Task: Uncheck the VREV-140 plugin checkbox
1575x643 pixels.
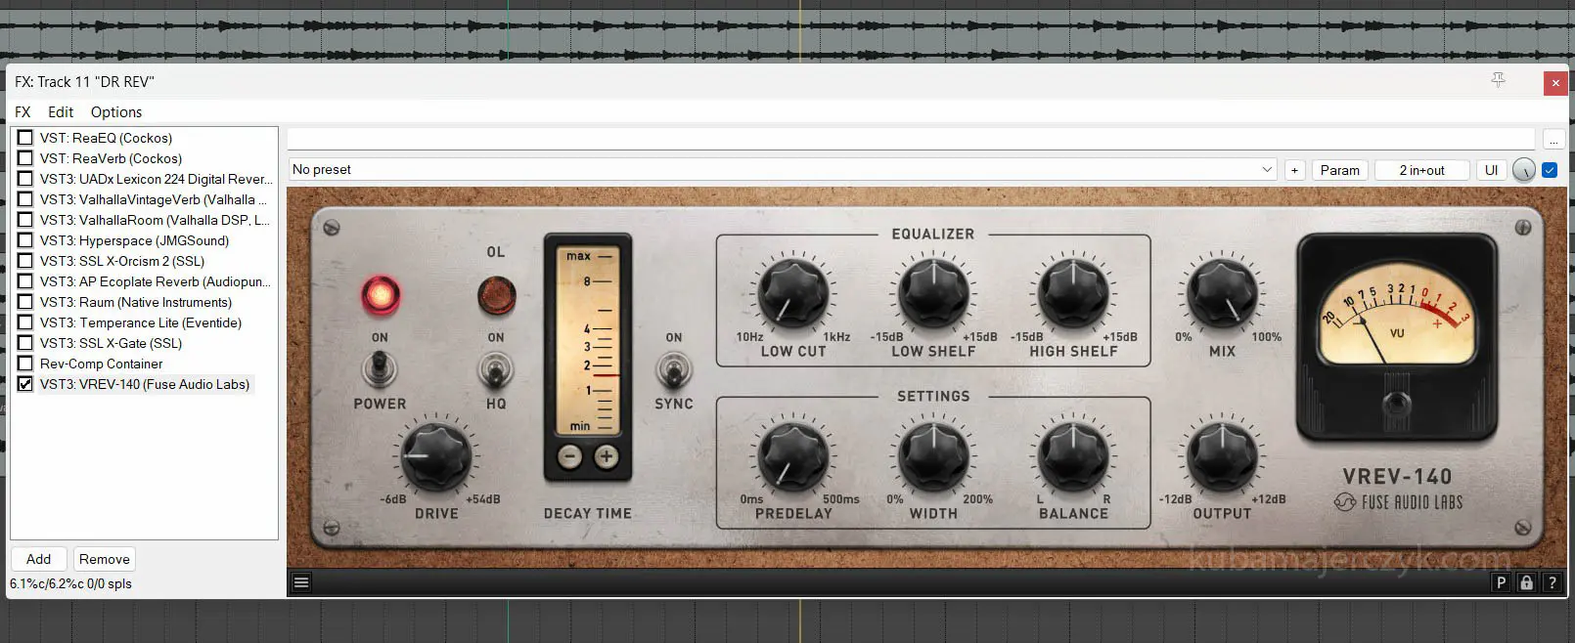Action: pyautogui.click(x=25, y=384)
